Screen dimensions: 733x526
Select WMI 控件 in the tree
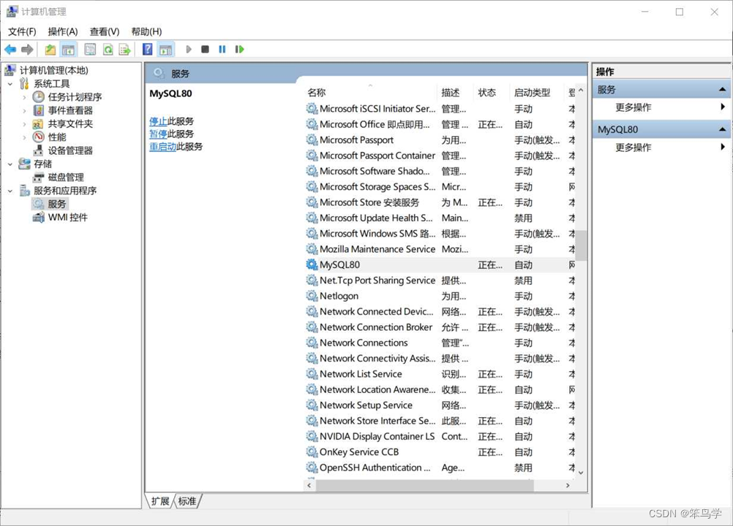coord(68,218)
